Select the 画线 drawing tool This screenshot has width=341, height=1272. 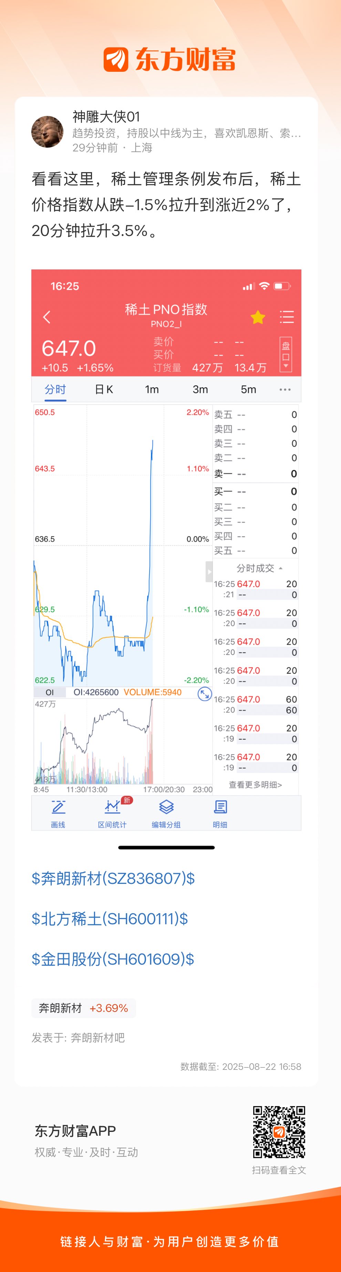(58, 813)
